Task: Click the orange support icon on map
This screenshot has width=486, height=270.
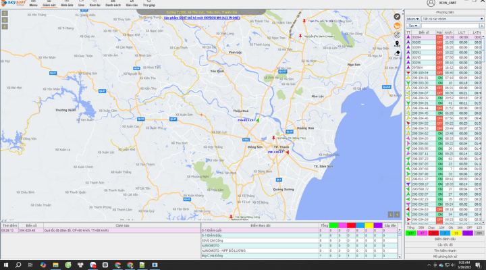Action: point(397,26)
